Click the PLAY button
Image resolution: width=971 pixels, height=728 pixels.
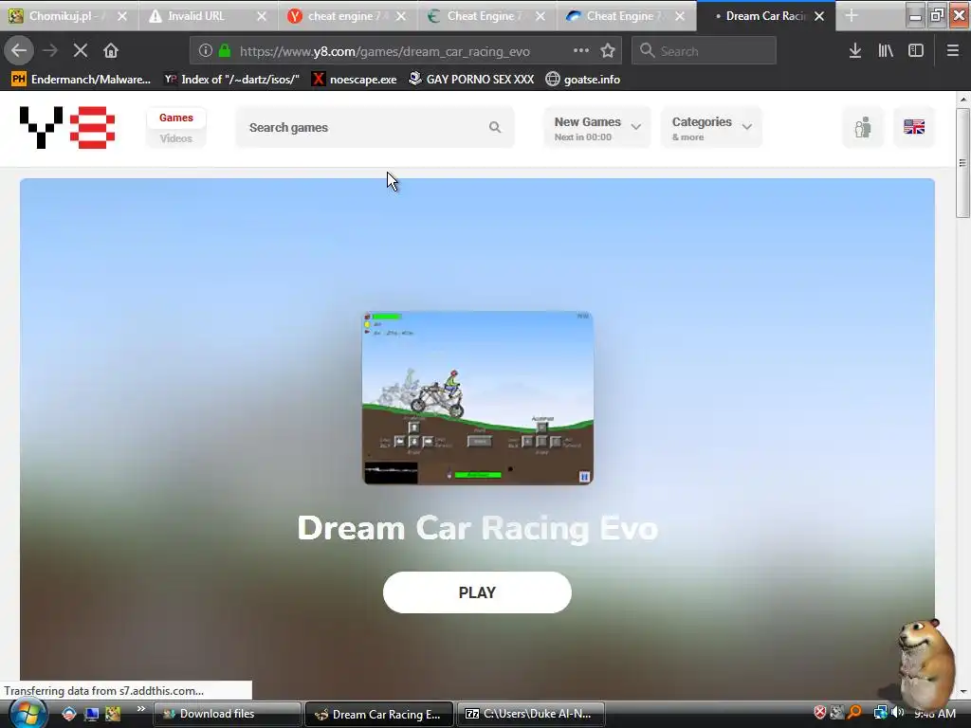pos(477,592)
